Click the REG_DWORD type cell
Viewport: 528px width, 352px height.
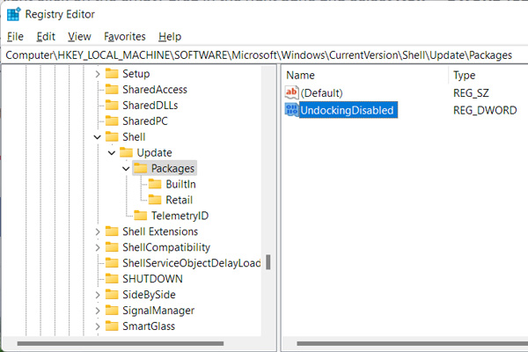[x=485, y=110]
